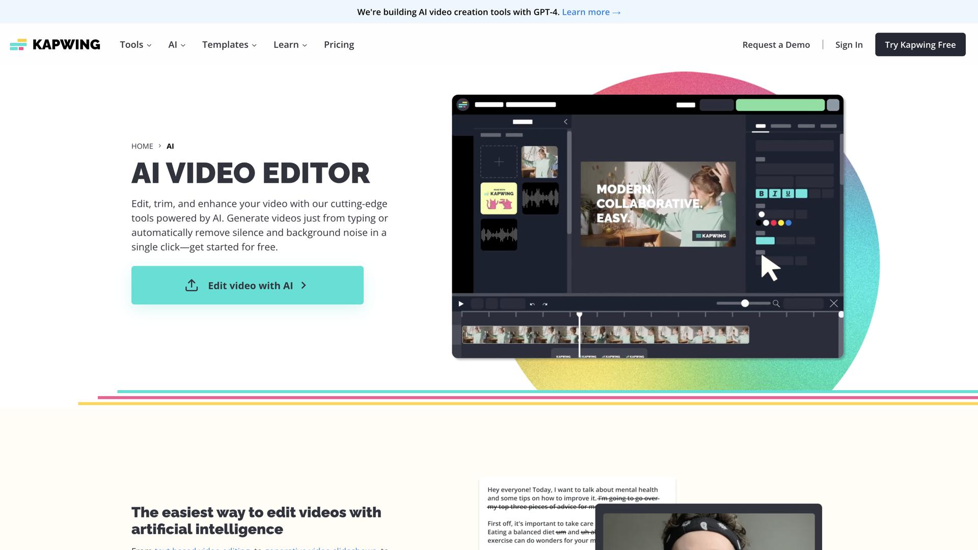
Task: Click the undo arrow in the mockup timeline
Action: pyautogui.click(x=532, y=304)
